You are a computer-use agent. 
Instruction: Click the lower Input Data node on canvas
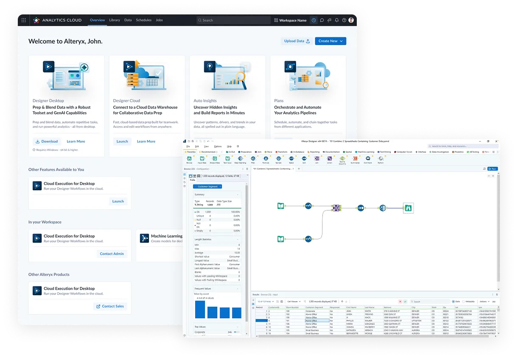click(280, 239)
